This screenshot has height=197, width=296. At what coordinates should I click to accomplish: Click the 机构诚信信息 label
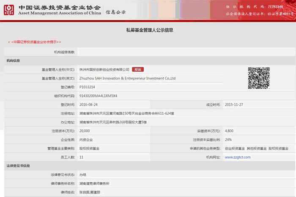[64, 52]
